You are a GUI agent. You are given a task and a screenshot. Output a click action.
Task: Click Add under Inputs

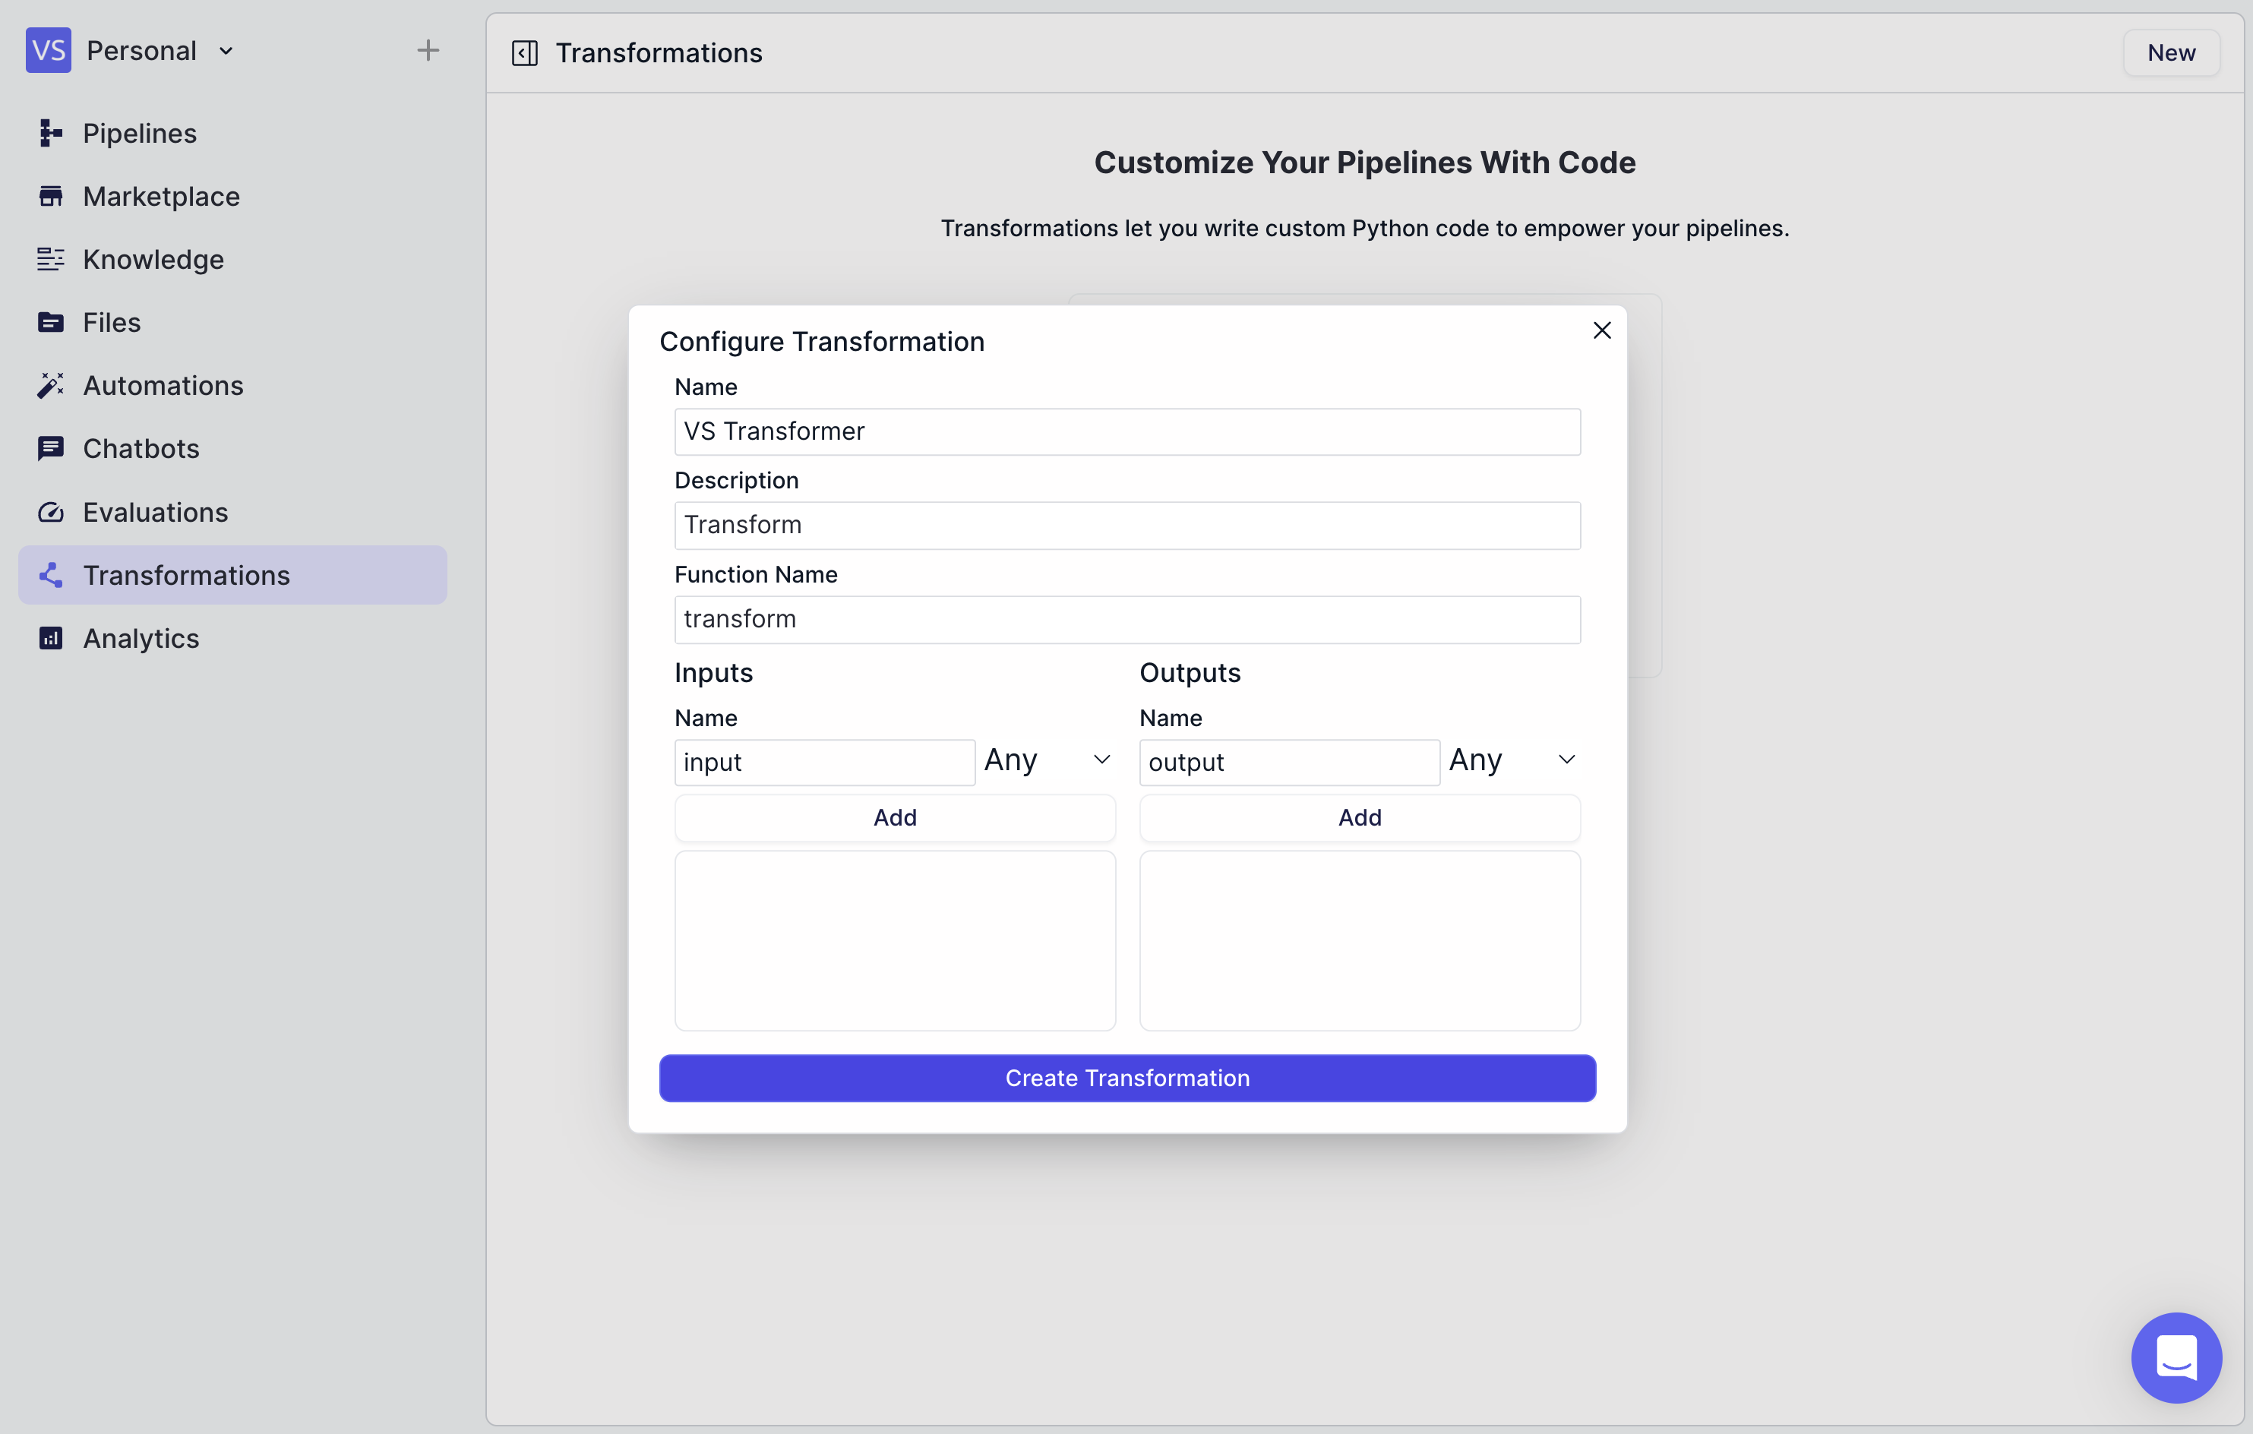click(x=895, y=817)
